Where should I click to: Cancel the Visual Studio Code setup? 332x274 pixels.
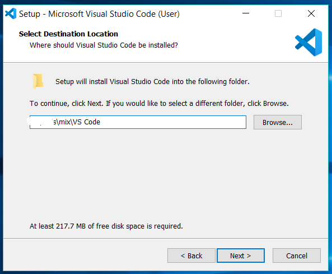[297, 256]
